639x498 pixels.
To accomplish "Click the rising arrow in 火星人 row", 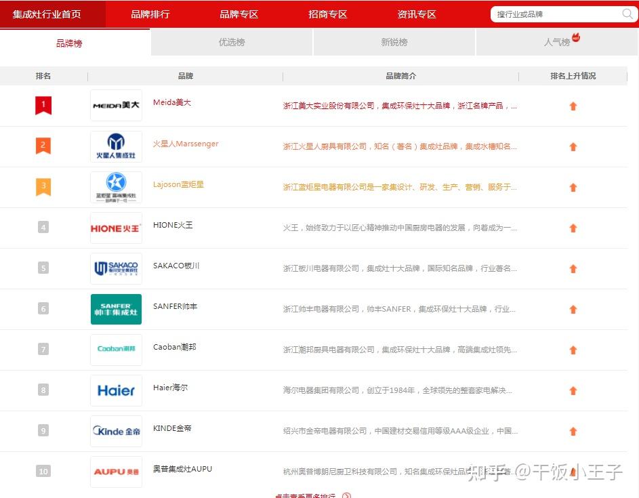I will [x=573, y=147].
